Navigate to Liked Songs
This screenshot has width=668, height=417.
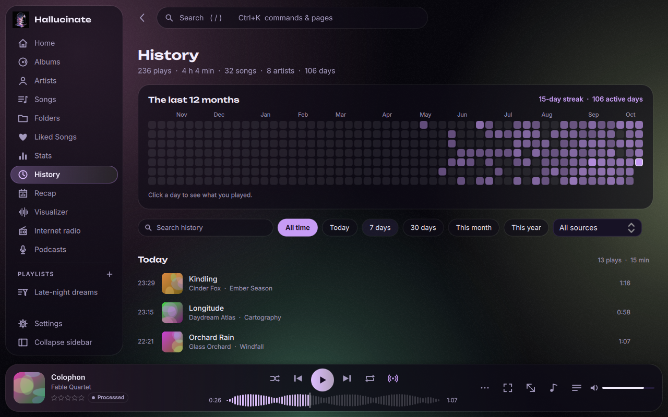point(64,137)
